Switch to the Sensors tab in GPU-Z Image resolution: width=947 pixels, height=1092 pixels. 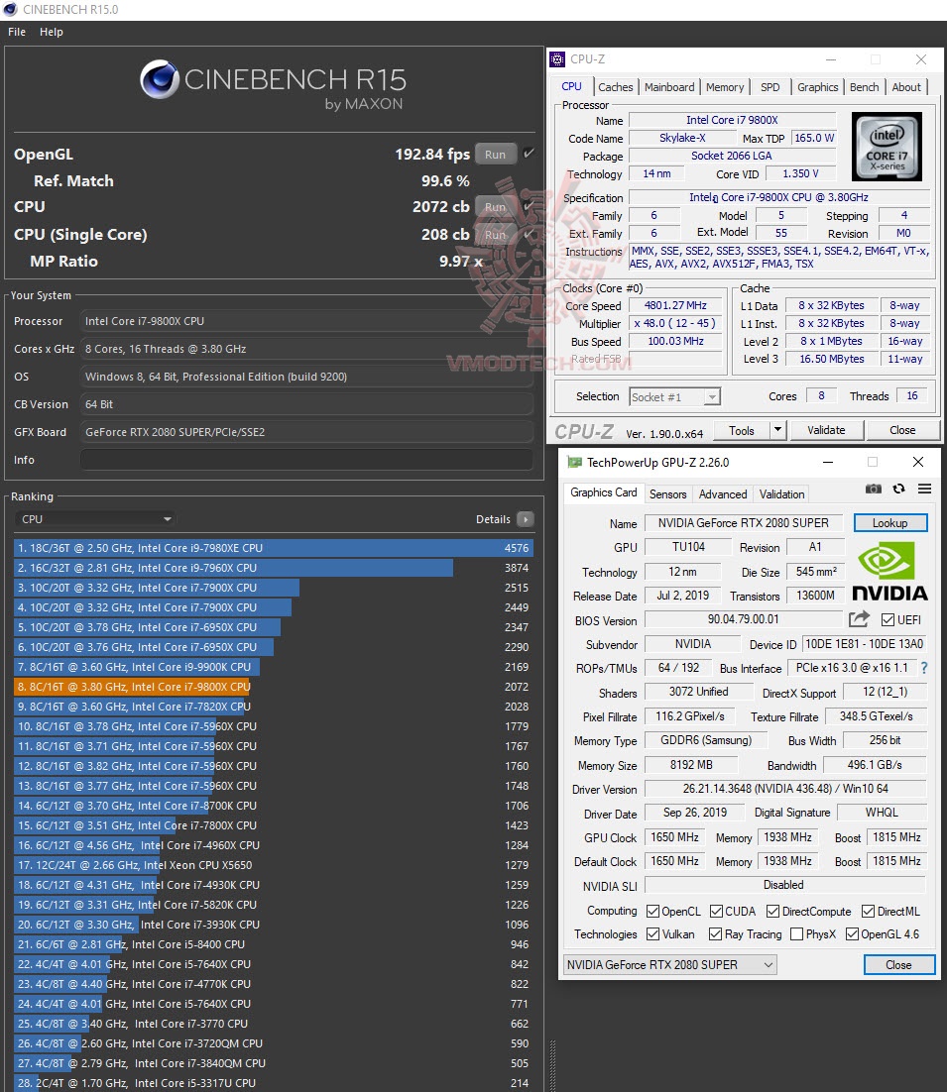(667, 493)
